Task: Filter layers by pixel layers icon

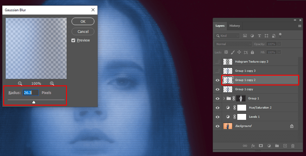Action: point(245,36)
